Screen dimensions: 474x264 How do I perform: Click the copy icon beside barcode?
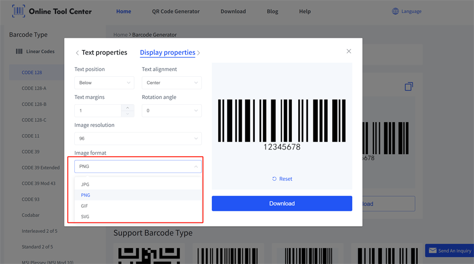(x=409, y=86)
